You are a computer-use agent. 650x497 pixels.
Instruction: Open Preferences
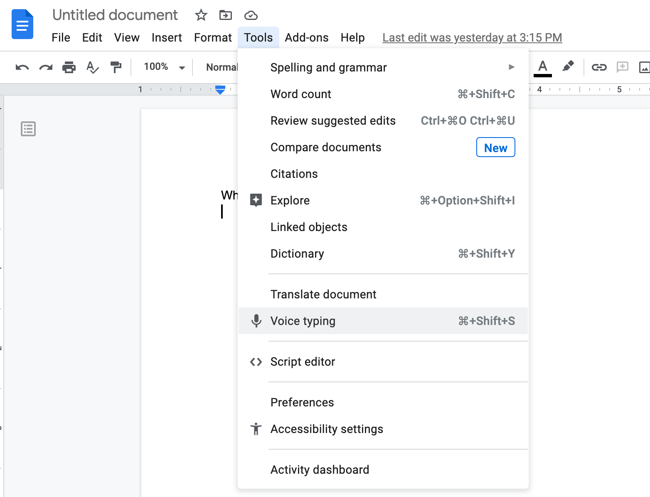(383, 402)
